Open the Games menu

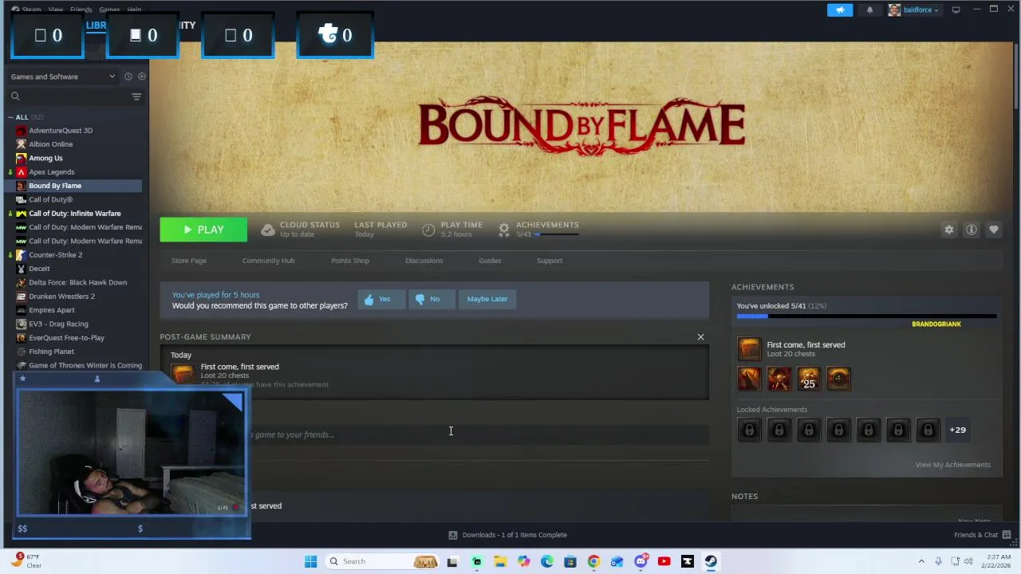(x=109, y=10)
